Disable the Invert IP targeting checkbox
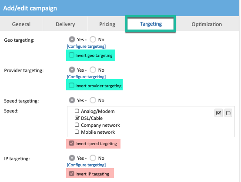Screen dimensions: 241x182 71,174
